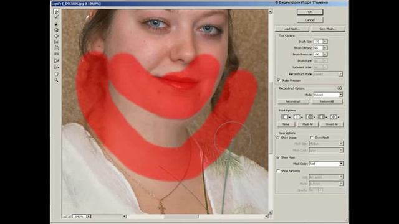Click Invert All button
Image resolution: width=399 pixels, height=224 pixels.
(332, 124)
